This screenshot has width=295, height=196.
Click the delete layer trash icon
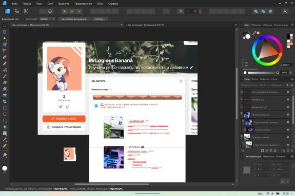point(292,150)
